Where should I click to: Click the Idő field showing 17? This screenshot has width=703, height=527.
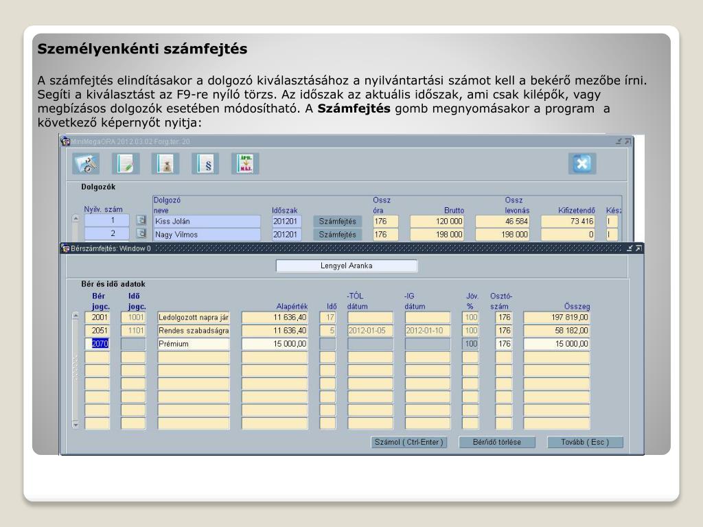(327, 318)
